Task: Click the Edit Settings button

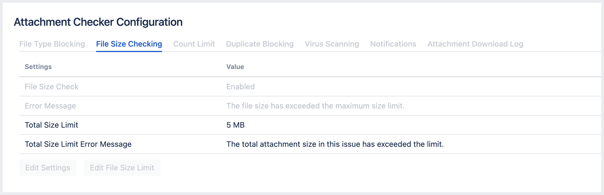Action: click(48, 168)
